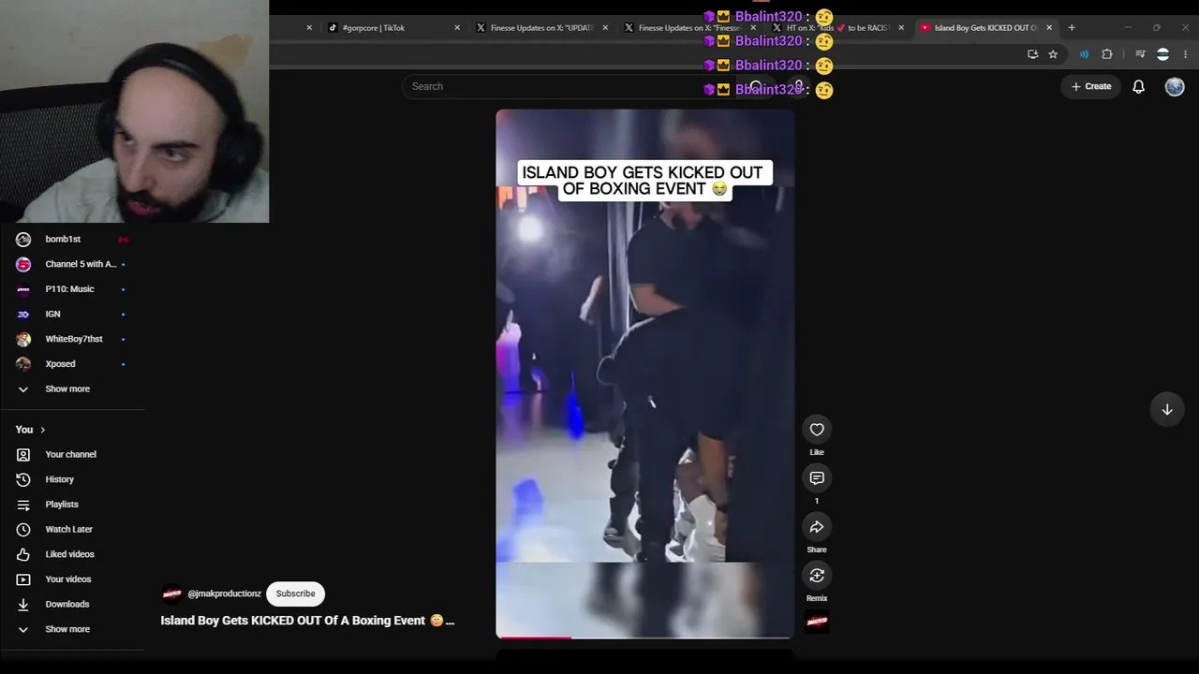Like the Island Boy short
Viewport: 1199px width, 674px height.
click(x=817, y=430)
